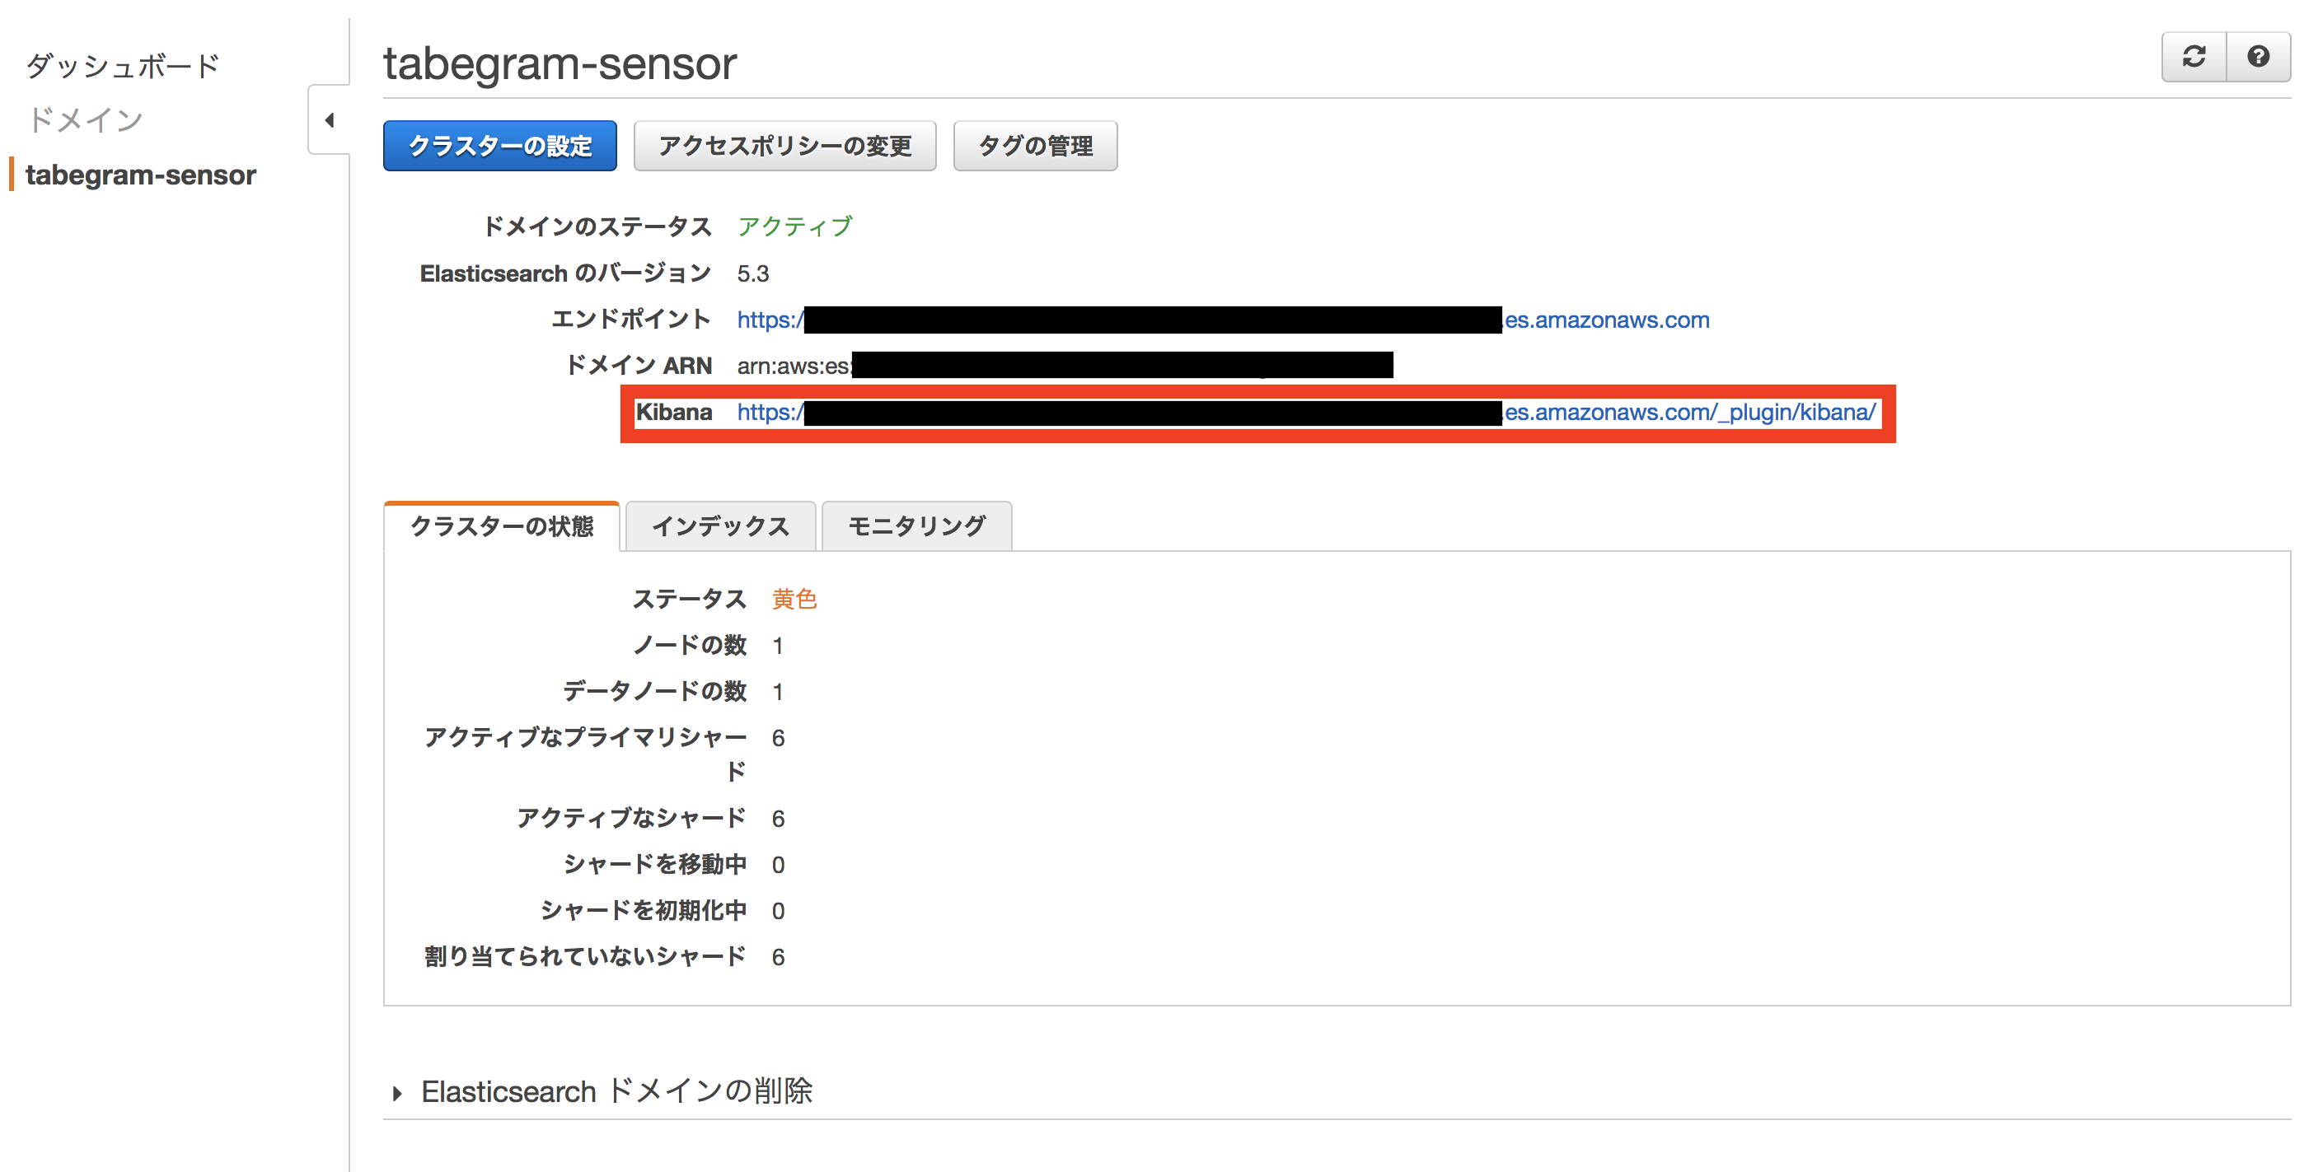Click the タグの管理 button
Image resolution: width=2304 pixels, height=1172 pixels.
(1035, 146)
